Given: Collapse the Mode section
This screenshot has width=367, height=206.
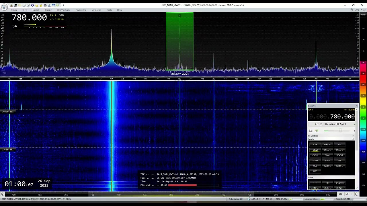Looking at the screenshot, I should (x=353, y=139).
